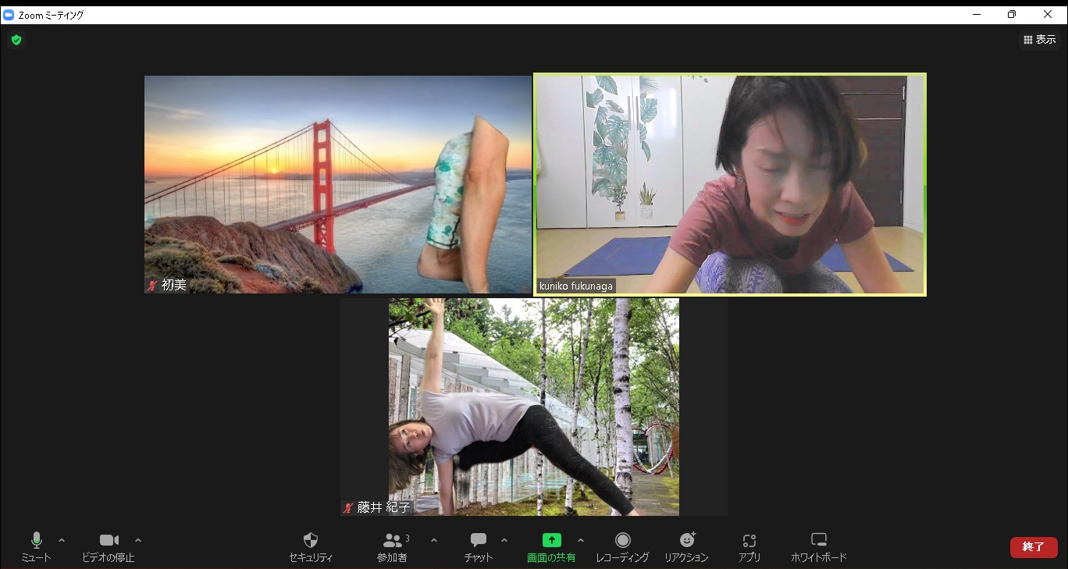The image size is (1068, 569).
Task: Select kuniko fukunaga's video tile
Action: pos(730,184)
